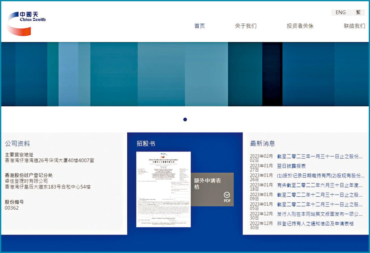The image size is (370, 253).
Task: Open the 联络我们 menu item
Action: pos(354,26)
